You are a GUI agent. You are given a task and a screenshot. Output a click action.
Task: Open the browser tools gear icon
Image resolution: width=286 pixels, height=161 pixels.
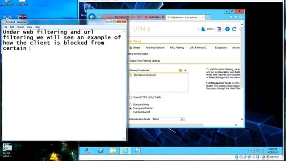(x=240, y=17)
